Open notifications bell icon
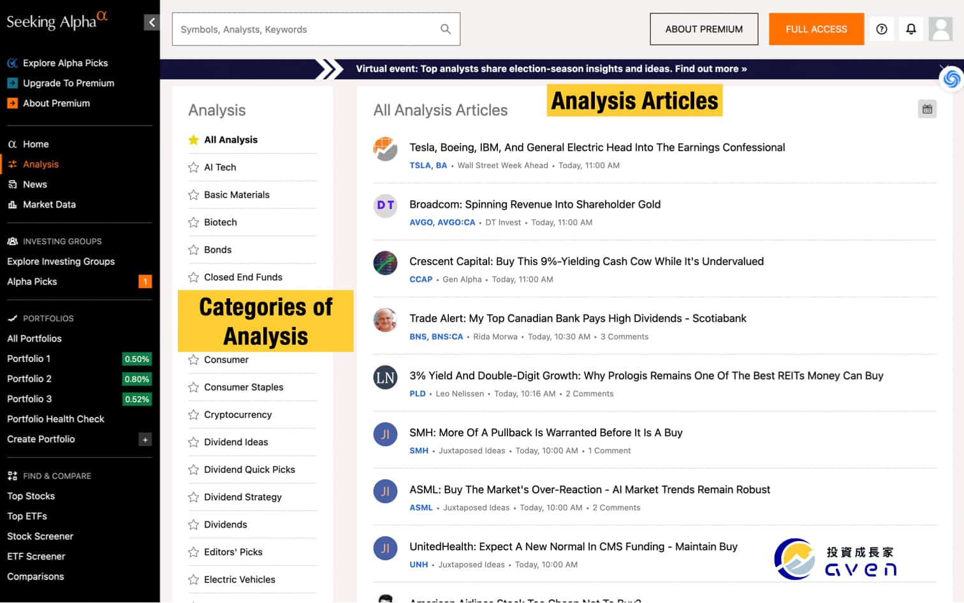This screenshot has height=603, width=964. pos(911,29)
